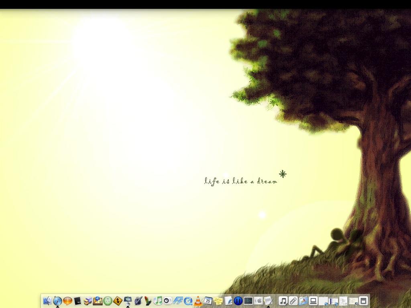Open Finder from the dock
This screenshot has width=411, height=308.
[47, 301]
